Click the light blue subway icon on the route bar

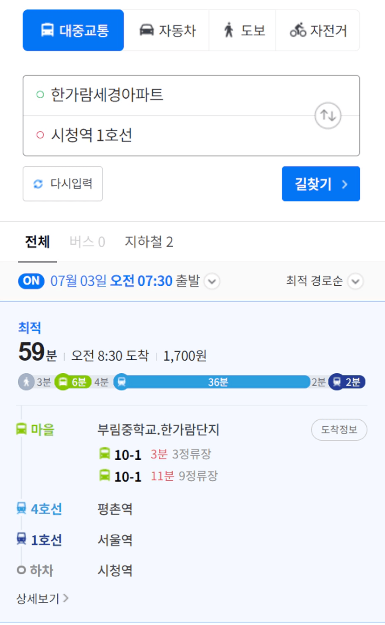click(x=122, y=382)
